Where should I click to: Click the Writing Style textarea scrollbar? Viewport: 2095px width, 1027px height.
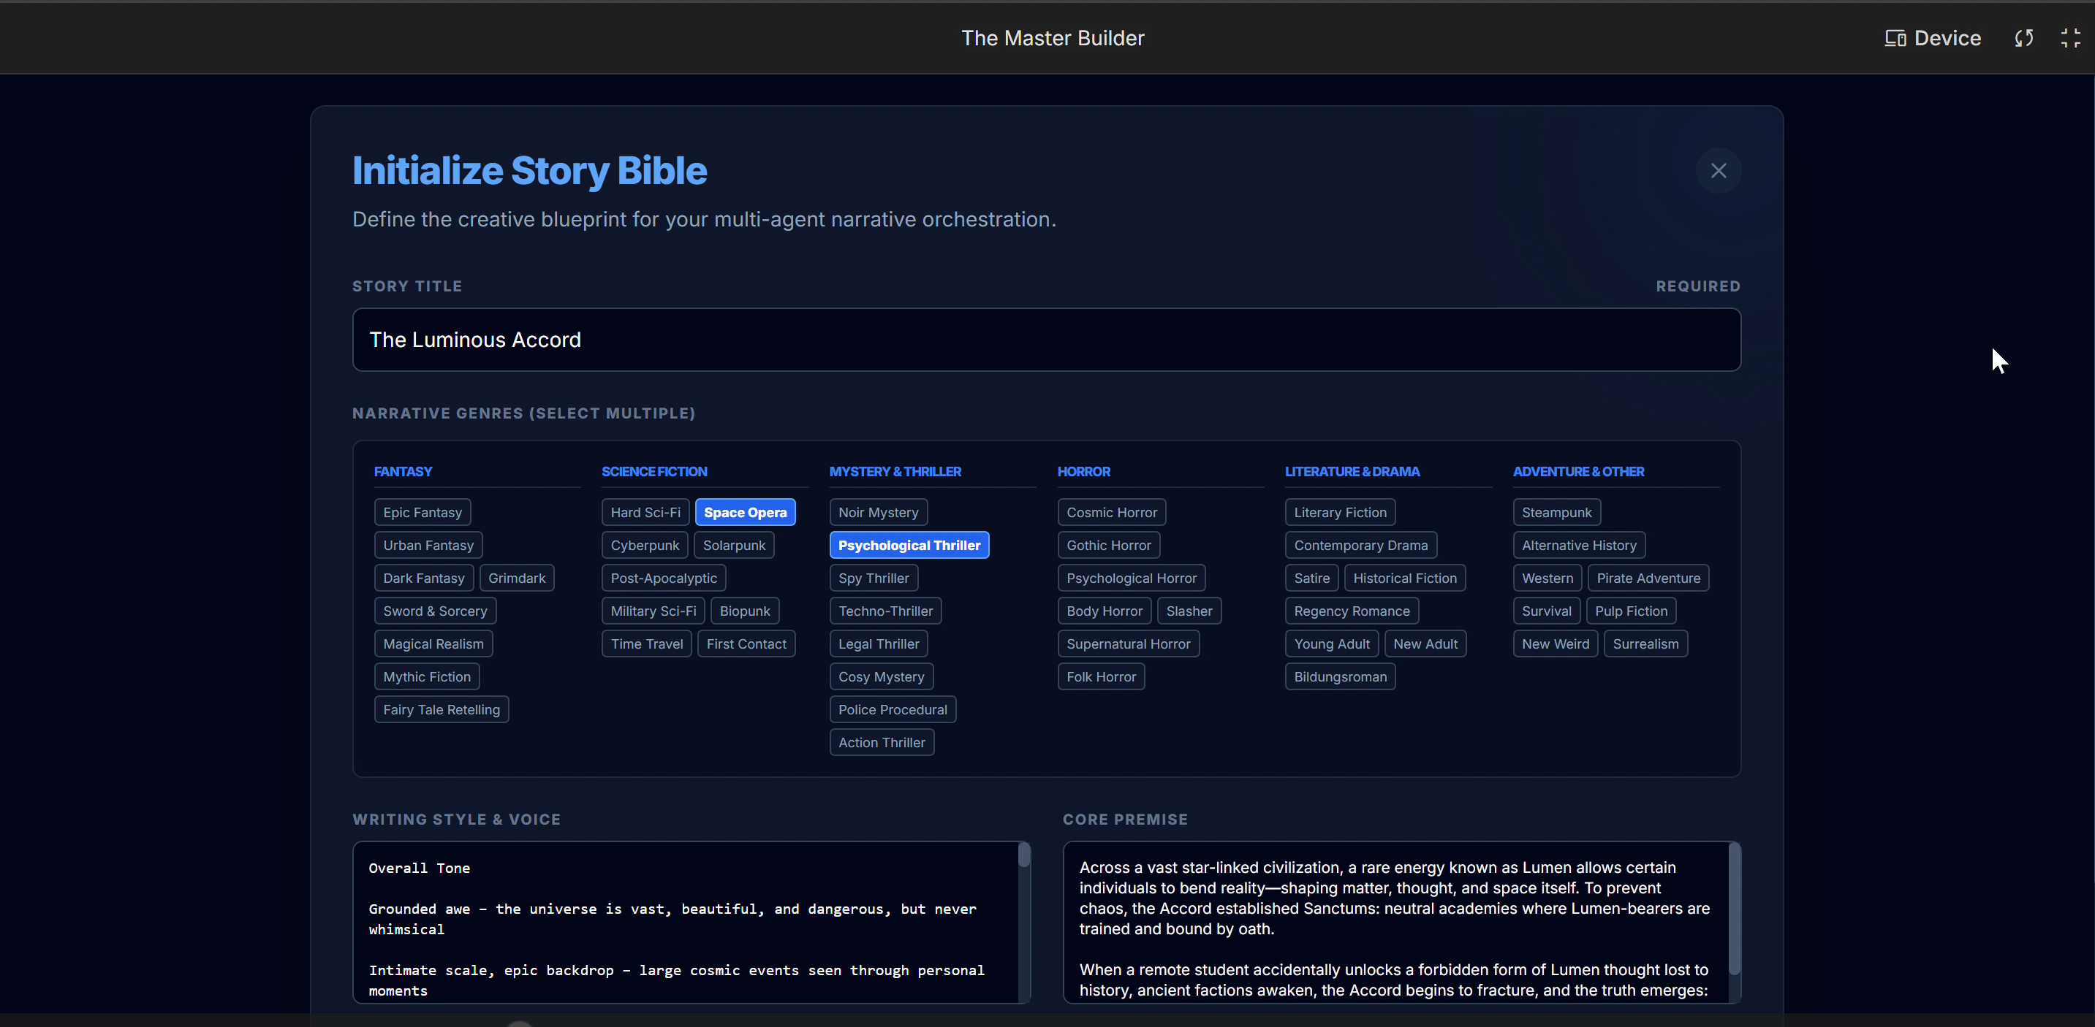click(x=1024, y=855)
